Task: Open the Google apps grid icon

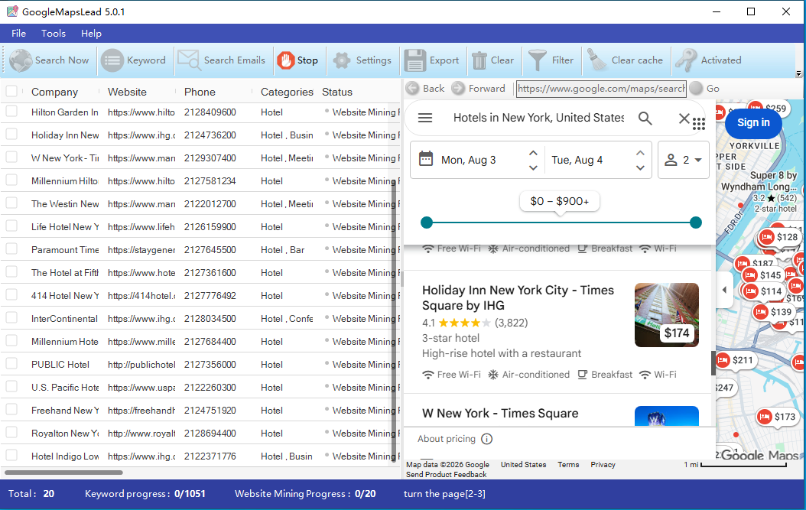Action: [699, 124]
